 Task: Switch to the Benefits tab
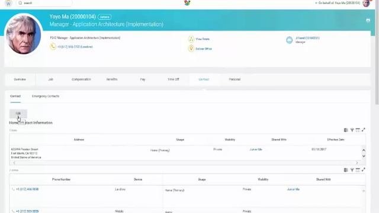click(x=112, y=79)
